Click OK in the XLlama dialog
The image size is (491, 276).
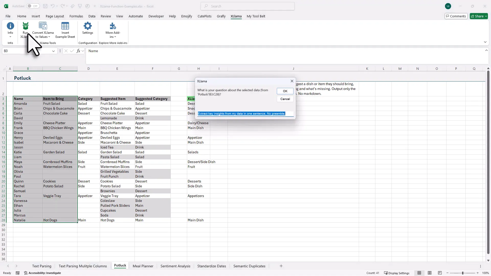(285, 91)
